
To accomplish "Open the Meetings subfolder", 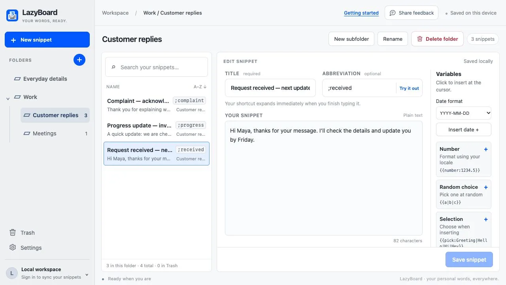I will click(55, 133).
